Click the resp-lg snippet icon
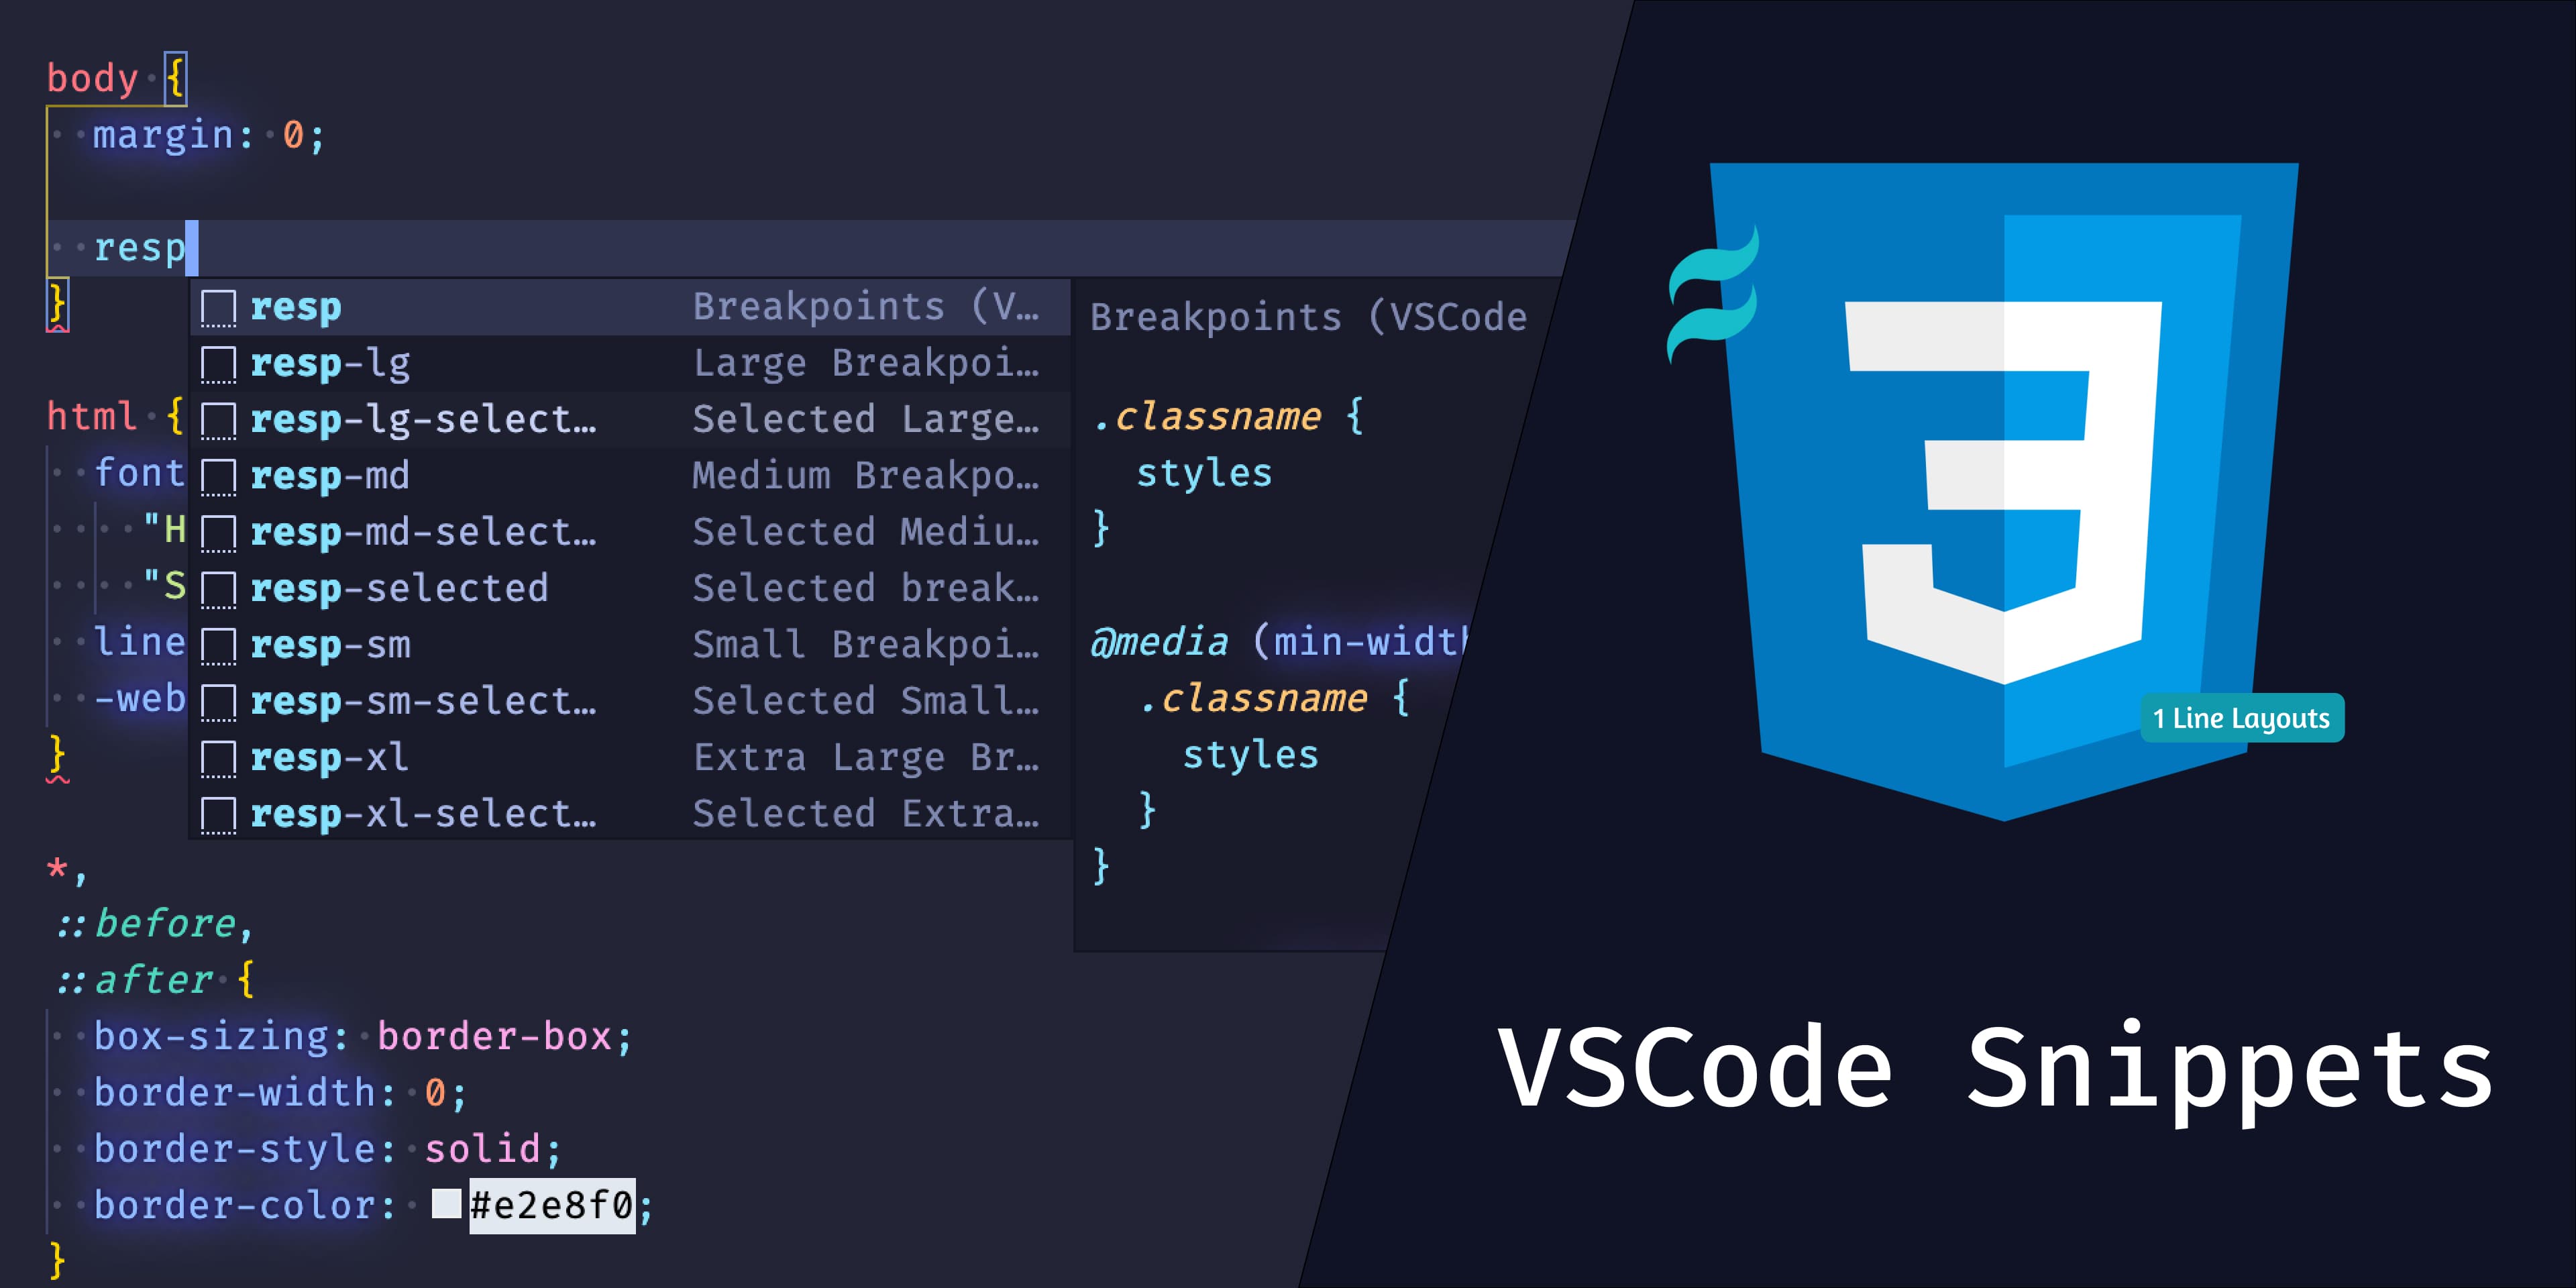 tap(219, 363)
